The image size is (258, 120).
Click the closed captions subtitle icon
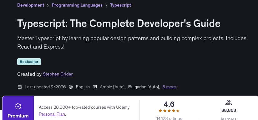(95, 87)
